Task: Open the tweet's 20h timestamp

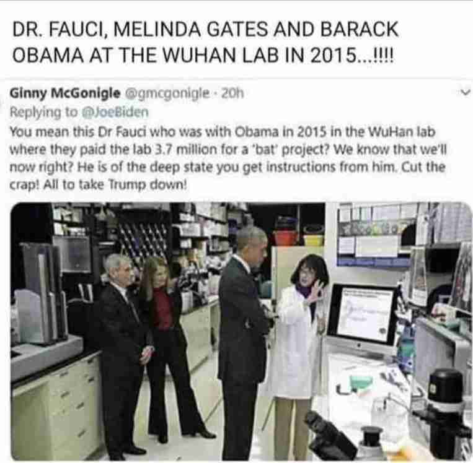Action: 232,93
